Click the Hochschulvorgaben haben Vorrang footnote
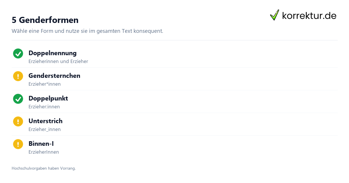The height and width of the screenshot is (183, 349). click(x=44, y=168)
